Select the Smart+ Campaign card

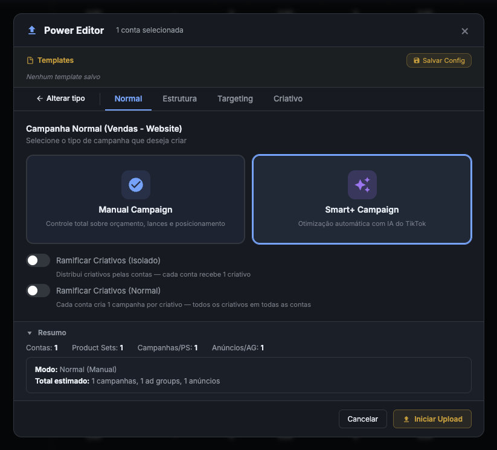click(362, 199)
